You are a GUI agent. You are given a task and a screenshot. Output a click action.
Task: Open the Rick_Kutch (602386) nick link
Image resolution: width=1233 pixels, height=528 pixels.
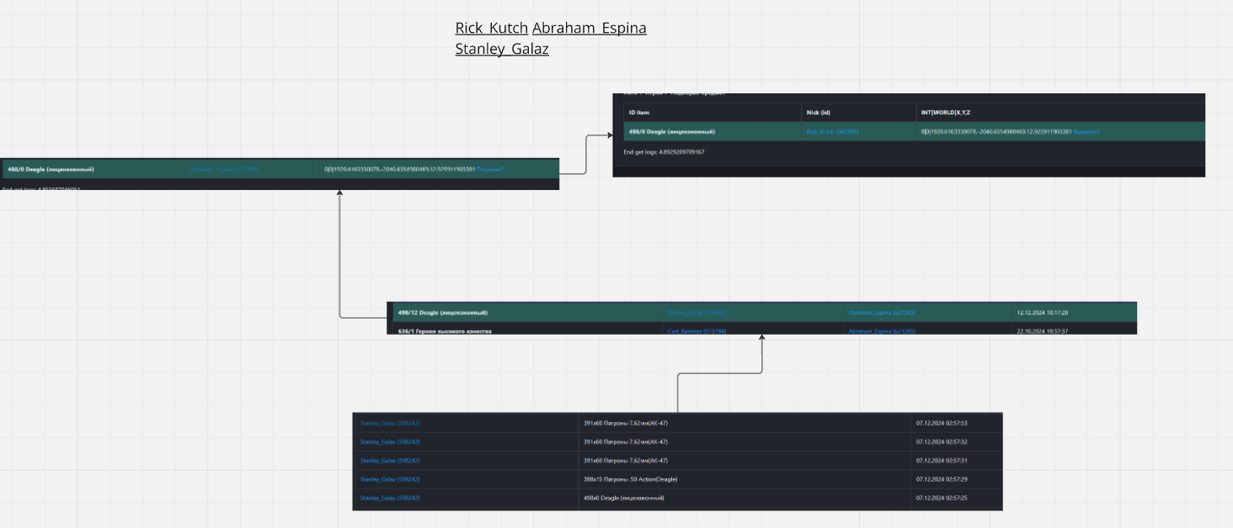click(832, 132)
